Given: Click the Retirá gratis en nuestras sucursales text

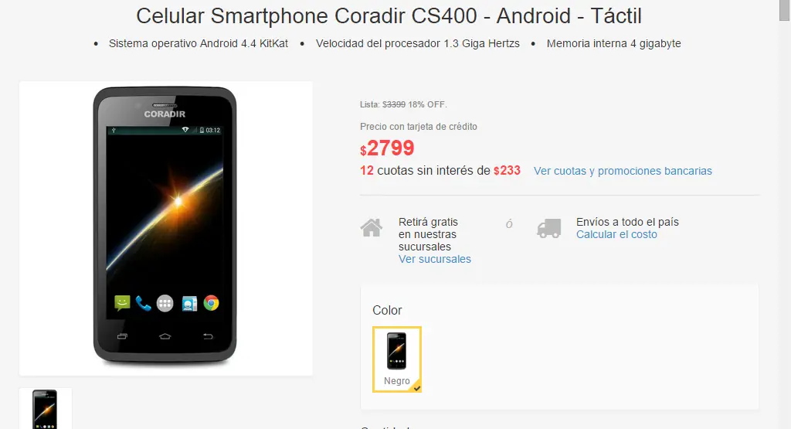Looking at the screenshot, I should point(428,234).
